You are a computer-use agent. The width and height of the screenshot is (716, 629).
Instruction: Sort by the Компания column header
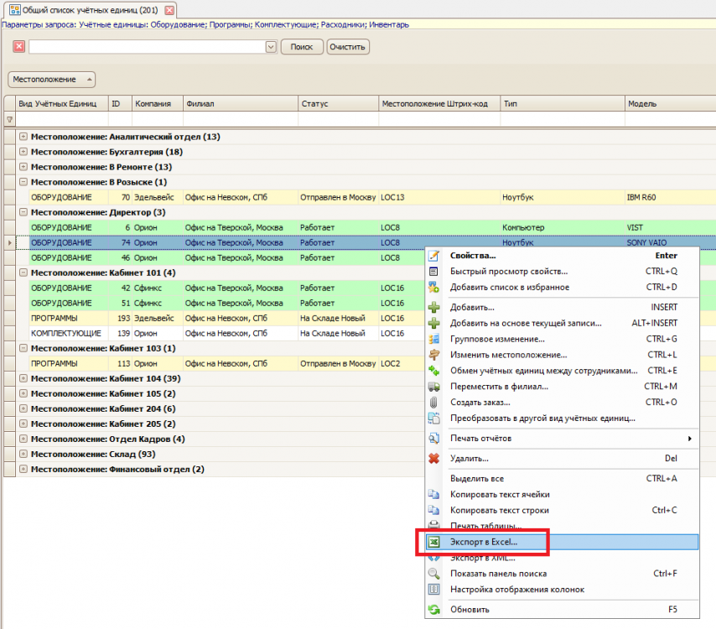pyautogui.click(x=158, y=104)
